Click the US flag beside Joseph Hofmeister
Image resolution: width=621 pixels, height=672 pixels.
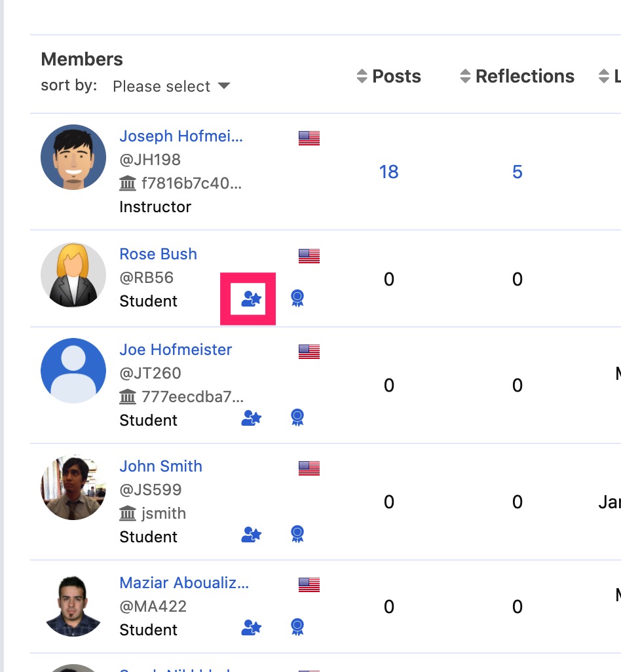click(x=309, y=138)
